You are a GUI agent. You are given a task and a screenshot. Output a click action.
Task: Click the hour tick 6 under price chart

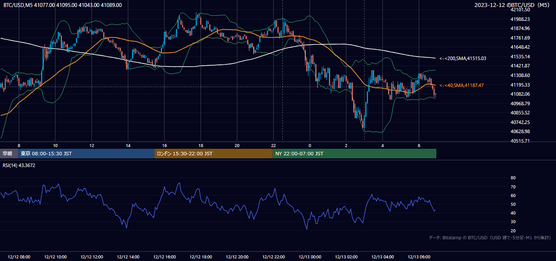419,145
